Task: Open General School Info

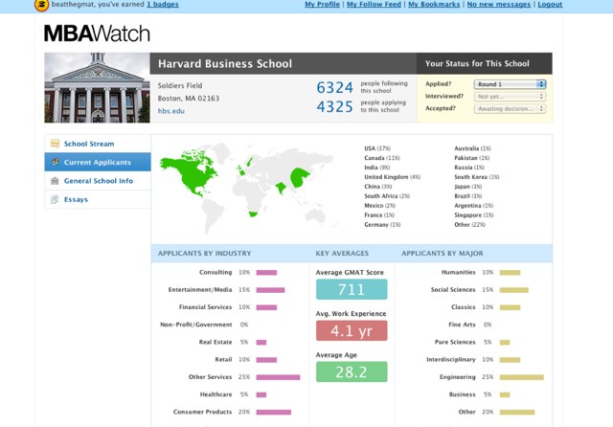Action: click(x=98, y=181)
